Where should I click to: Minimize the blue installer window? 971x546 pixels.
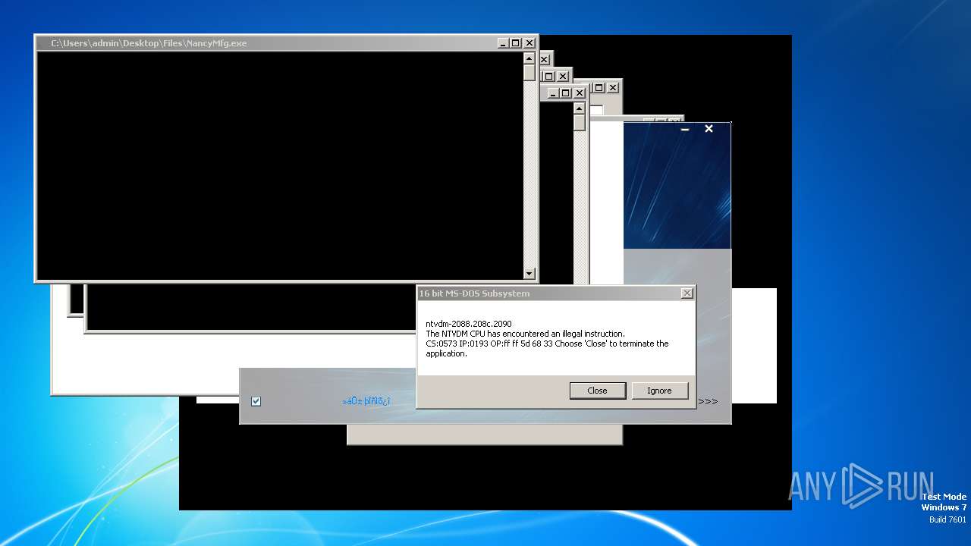coord(685,129)
